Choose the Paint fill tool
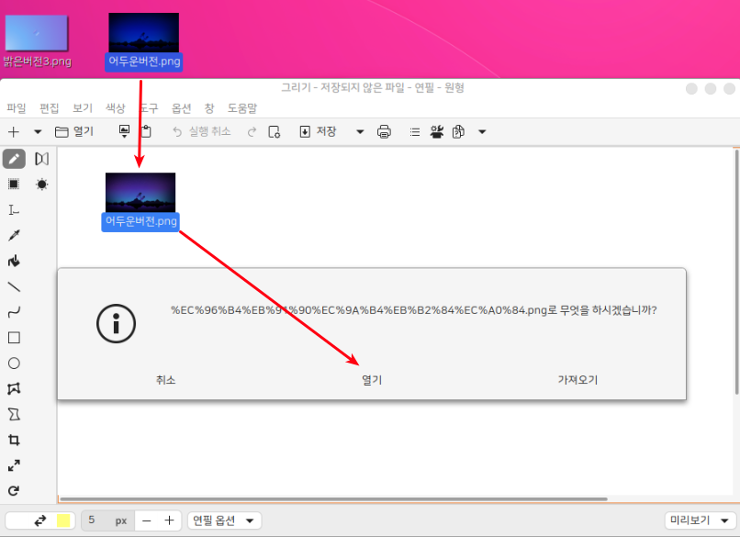The height and width of the screenshot is (537, 740). 14,262
